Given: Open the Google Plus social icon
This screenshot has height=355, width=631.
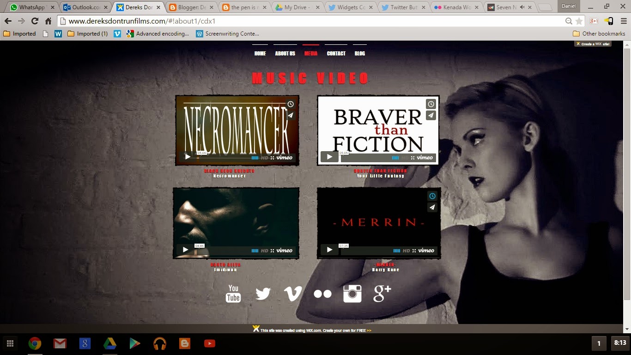Looking at the screenshot, I should point(382,294).
